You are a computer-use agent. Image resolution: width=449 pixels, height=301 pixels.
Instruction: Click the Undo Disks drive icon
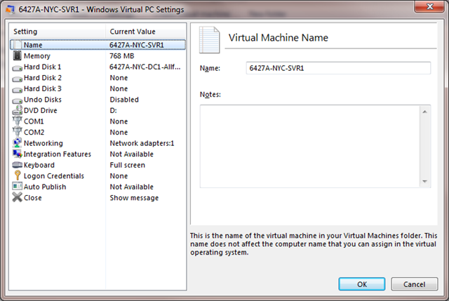[17, 101]
